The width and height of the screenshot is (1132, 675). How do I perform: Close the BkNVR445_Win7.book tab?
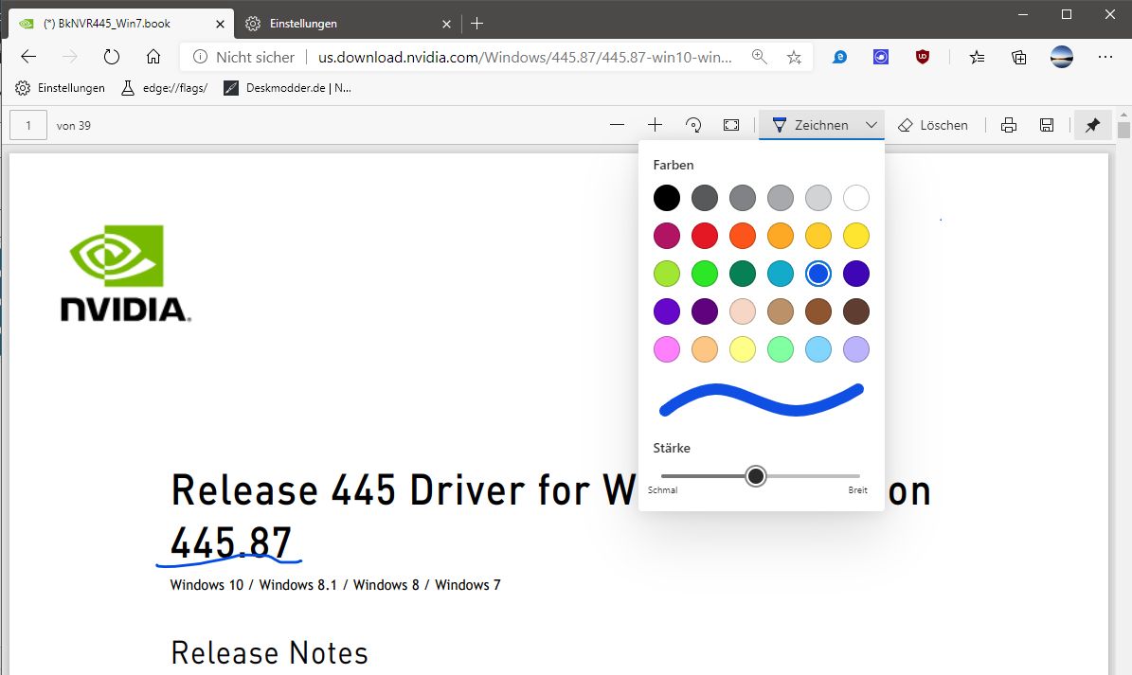click(220, 24)
